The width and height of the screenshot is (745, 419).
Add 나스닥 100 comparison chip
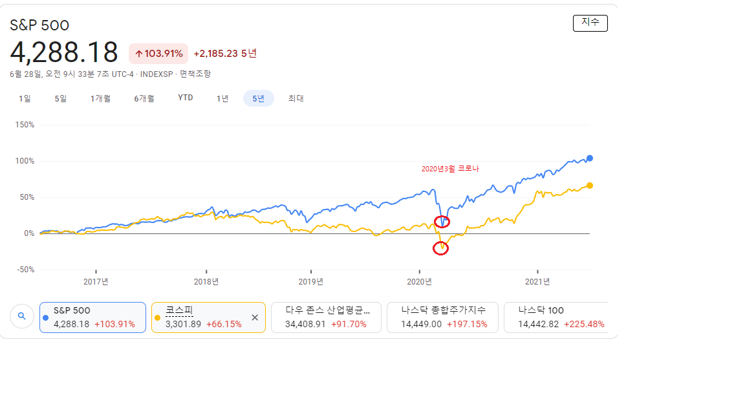click(556, 317)
